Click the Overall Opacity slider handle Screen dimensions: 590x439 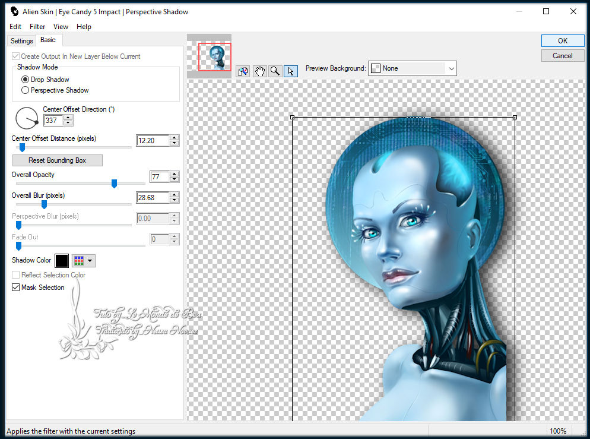pyautogui.click(x=115, y=184)
